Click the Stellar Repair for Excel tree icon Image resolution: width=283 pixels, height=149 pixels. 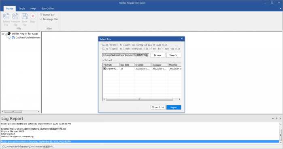[9, 34]
